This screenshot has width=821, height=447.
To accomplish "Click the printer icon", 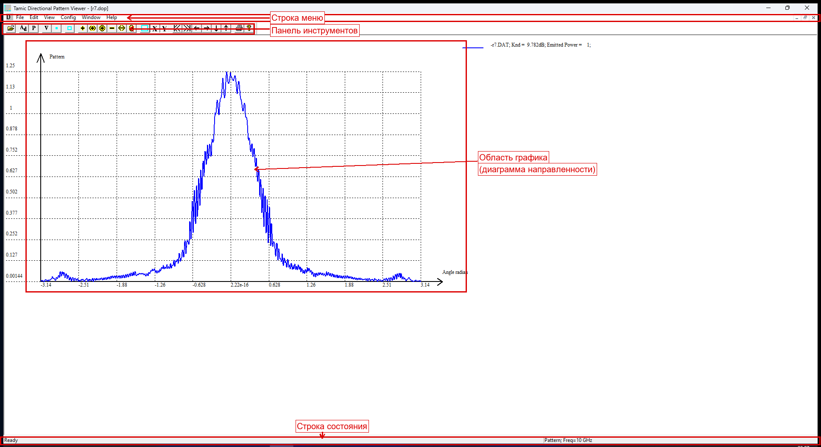I will coord(239,28).
